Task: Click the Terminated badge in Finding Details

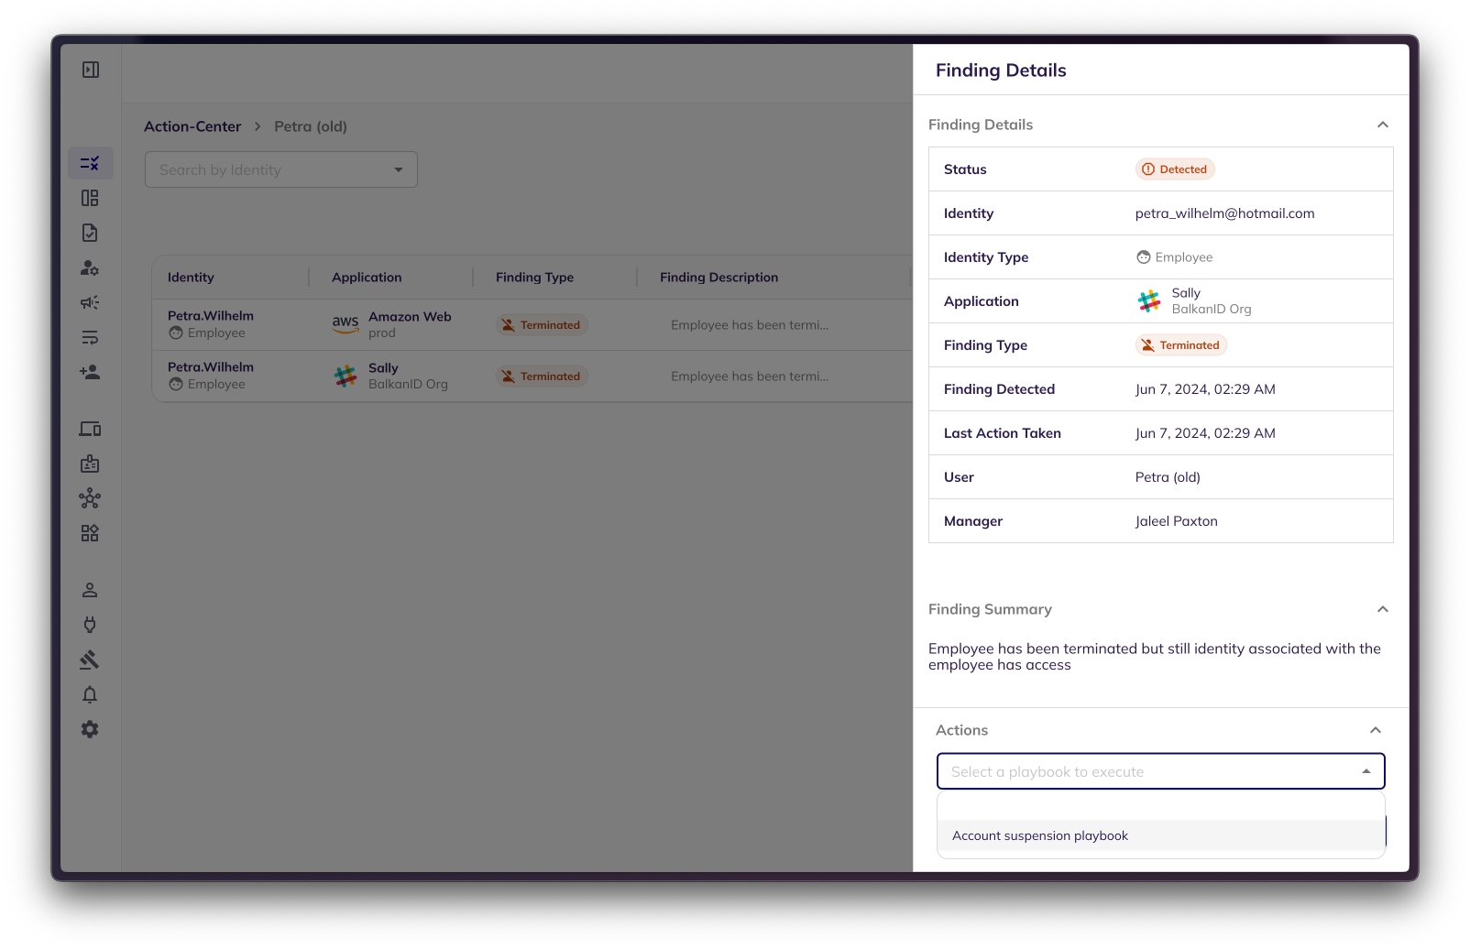Action: 1181,345
